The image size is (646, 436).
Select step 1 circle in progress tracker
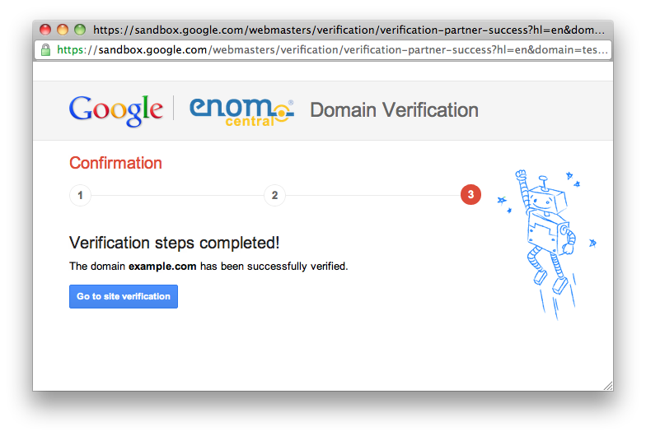point(80,196)
